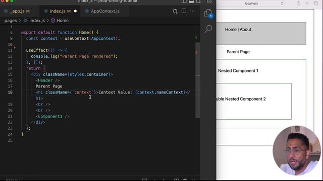Image resolution: width=323 pixels, height=181 pixels.
Task: Show Safari tab overview icon
Action: pyautogui.click(x=315, y=3)
